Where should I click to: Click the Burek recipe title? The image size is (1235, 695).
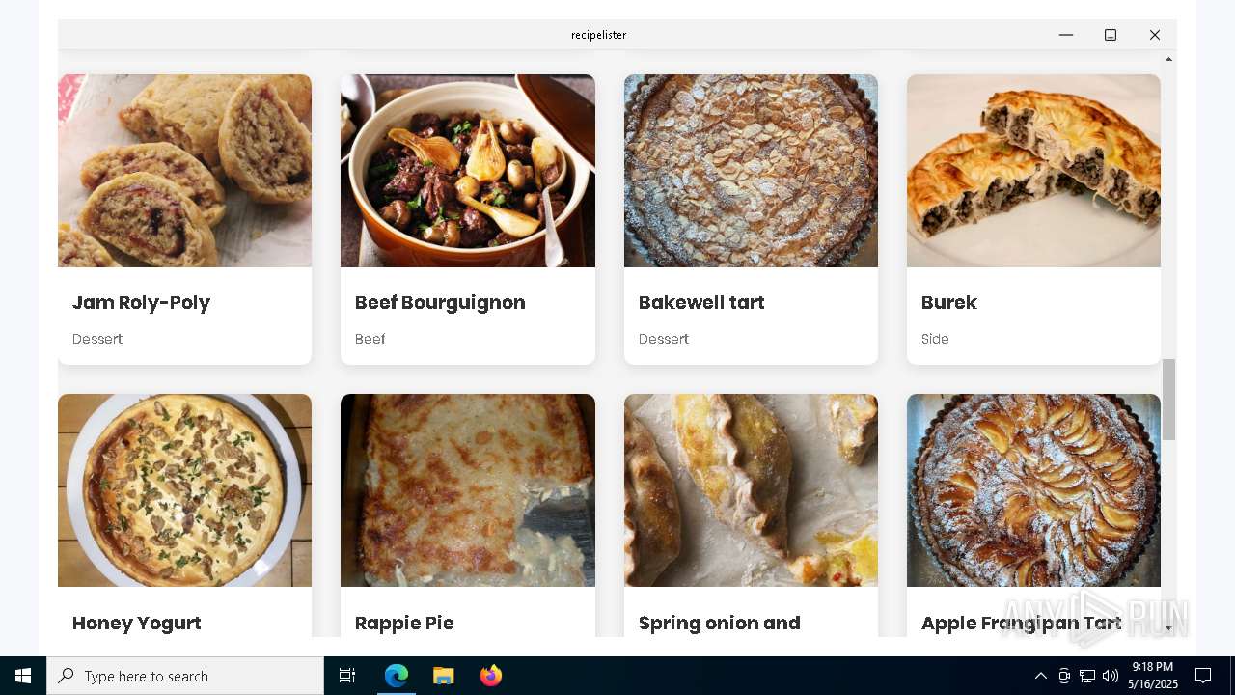tap(949, 303)
